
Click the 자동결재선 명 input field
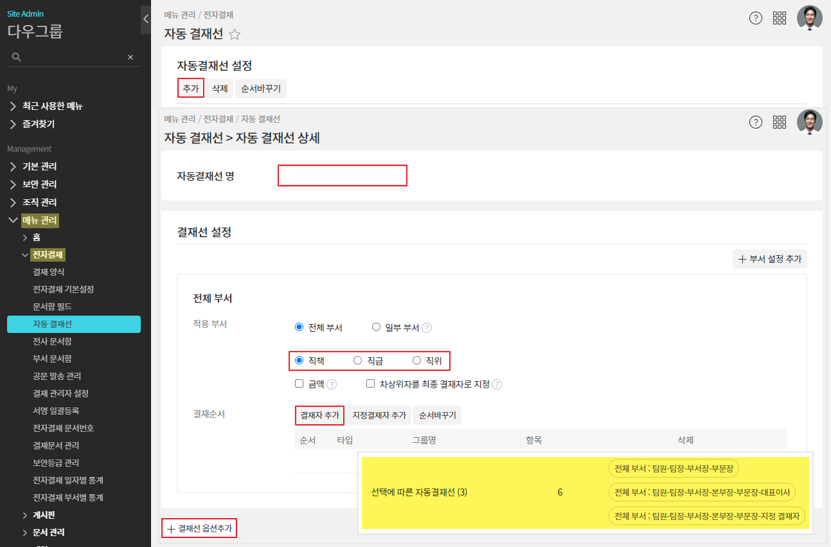point(343,175)
